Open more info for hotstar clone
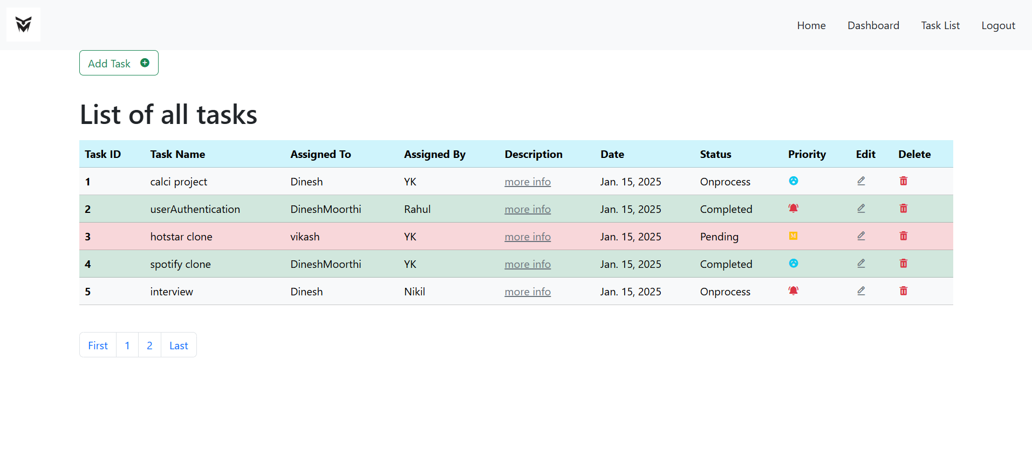 528,237
